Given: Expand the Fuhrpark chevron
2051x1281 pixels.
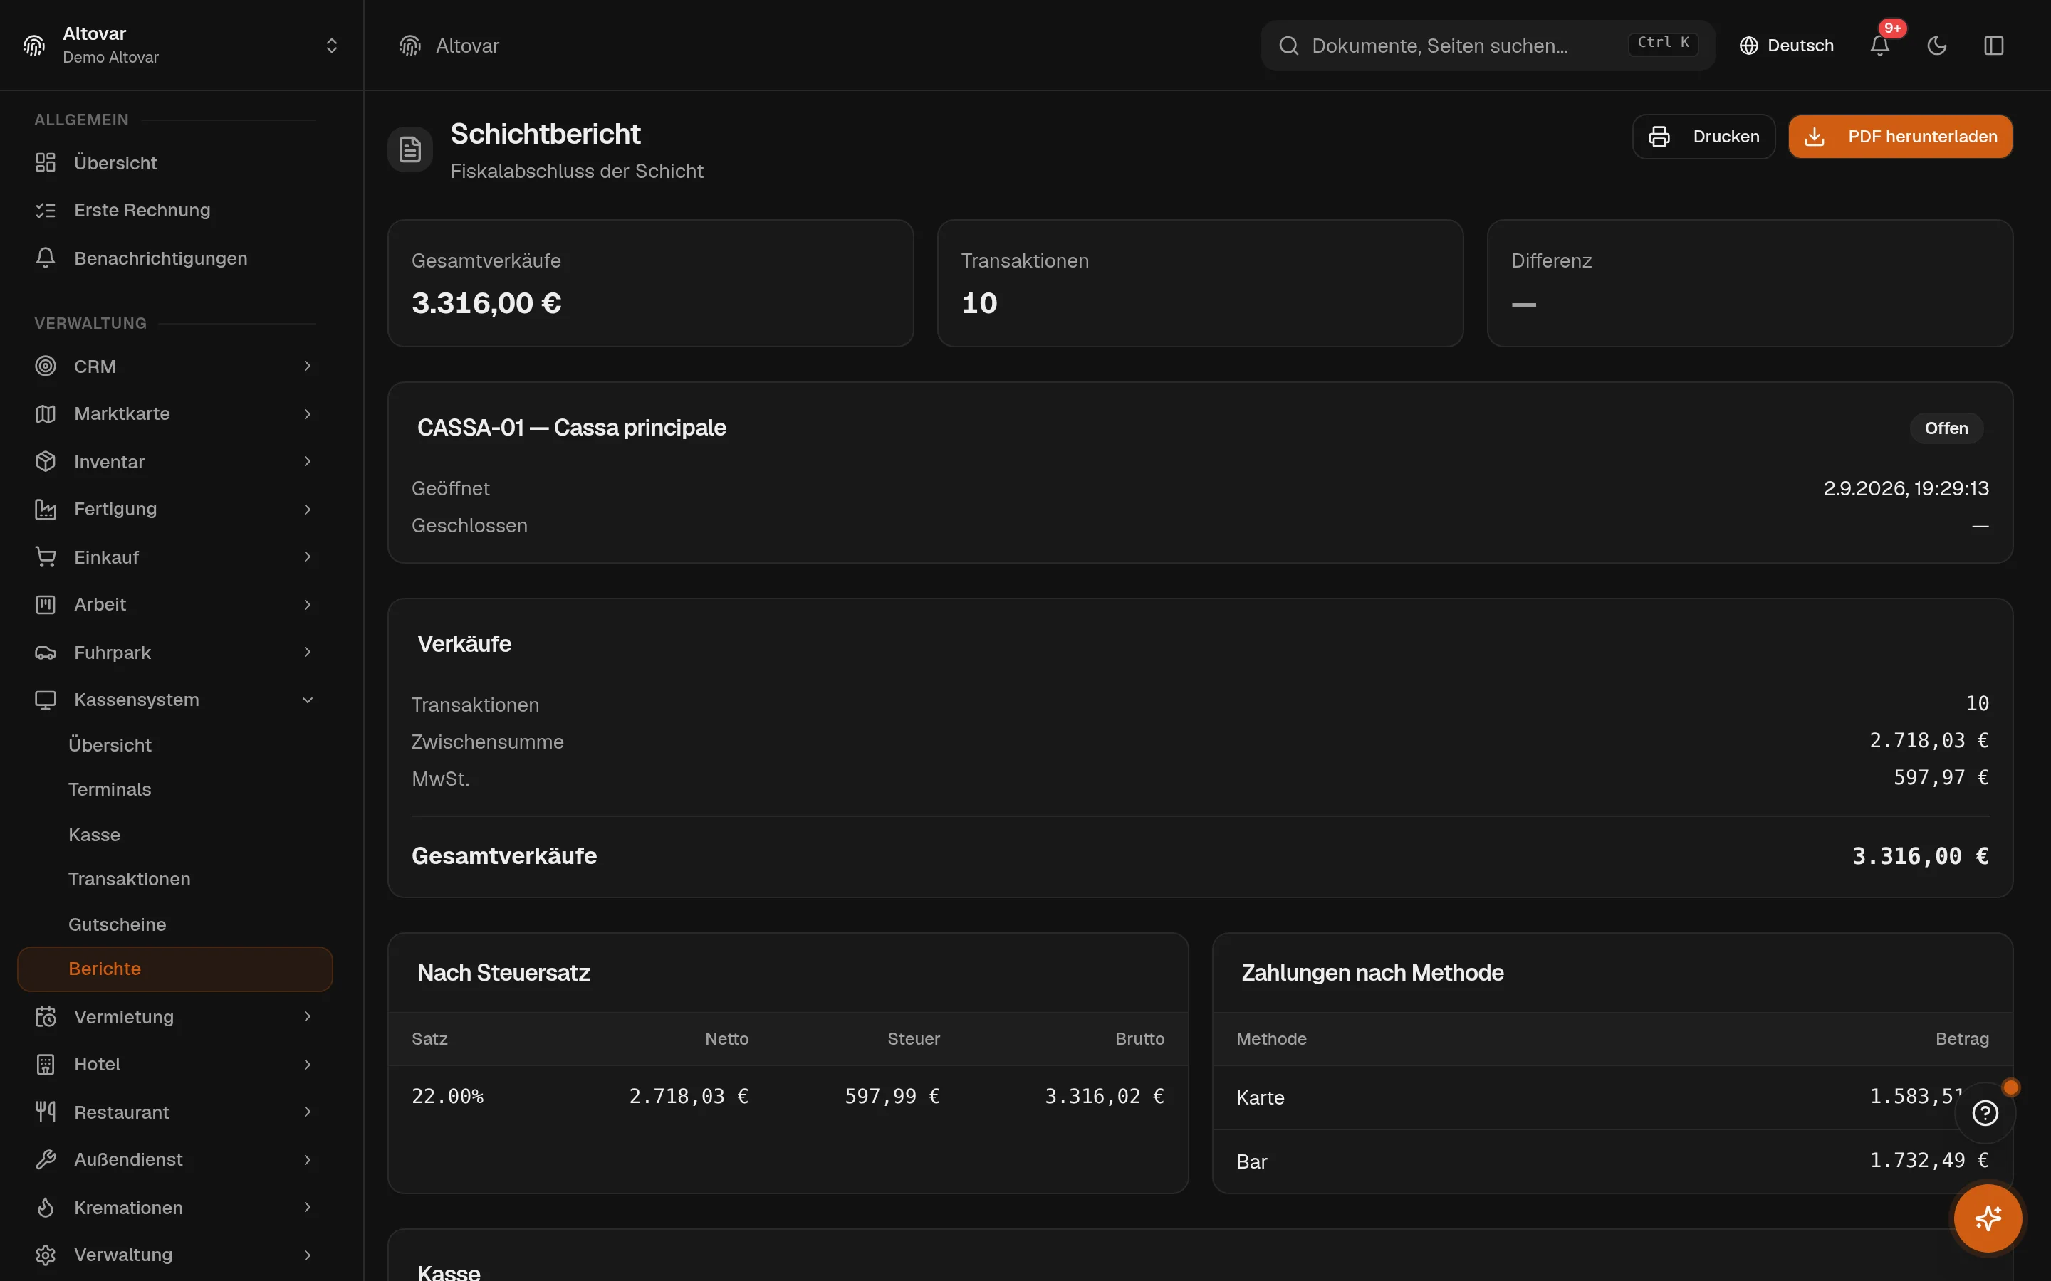Looking at the screenshot, I should pos(308,653).
